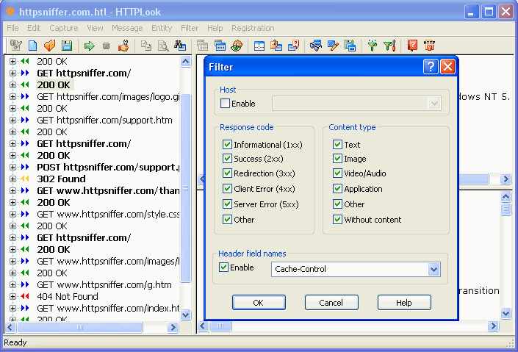The image size is (518, 352).
Task: Click the green filter funnel icon
Action: tap(373, 46)
